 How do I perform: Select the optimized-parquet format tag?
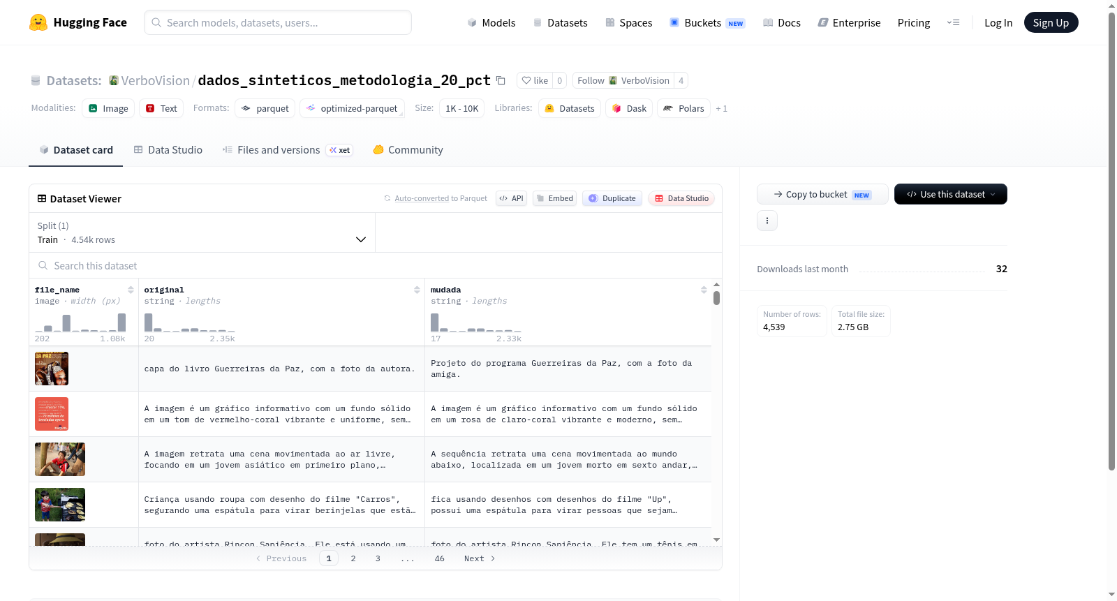[x=353, y=108]
